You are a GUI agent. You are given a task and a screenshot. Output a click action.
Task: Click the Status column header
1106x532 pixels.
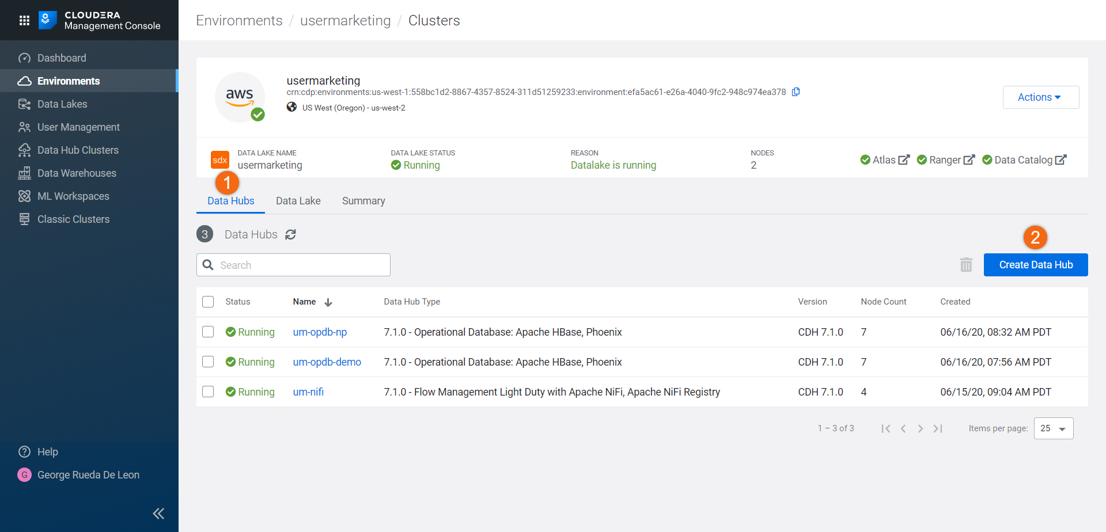238,302
